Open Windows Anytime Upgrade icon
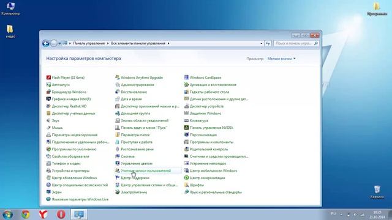Image resolution: width=392 pixels, height=220 pixels. tap(117, 78)
